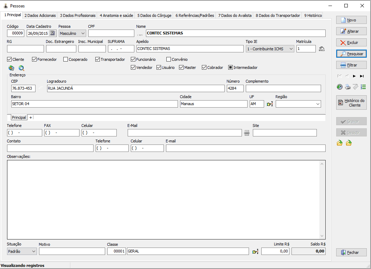Click scroll-up arrow in Observações box
The height and width of the screenshot is (269, 371).
pos(322,164)
